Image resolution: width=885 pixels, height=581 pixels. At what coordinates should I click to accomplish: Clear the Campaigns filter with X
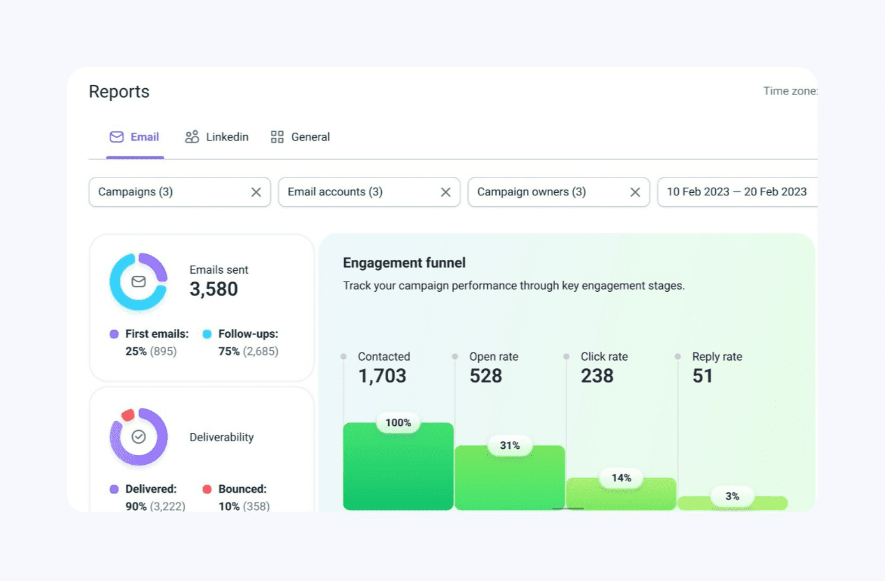click(256, 192)
